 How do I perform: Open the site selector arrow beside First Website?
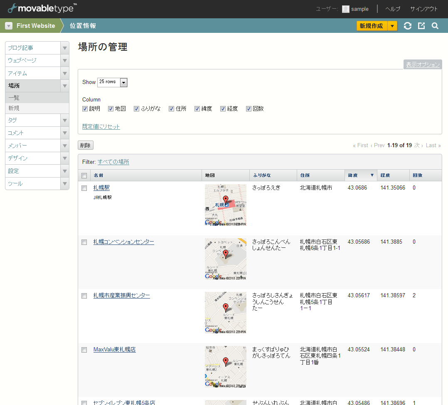(9, 26)
